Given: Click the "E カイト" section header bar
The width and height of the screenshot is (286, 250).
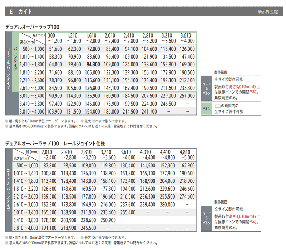Looking at the screenshot, I should [143, 12].
